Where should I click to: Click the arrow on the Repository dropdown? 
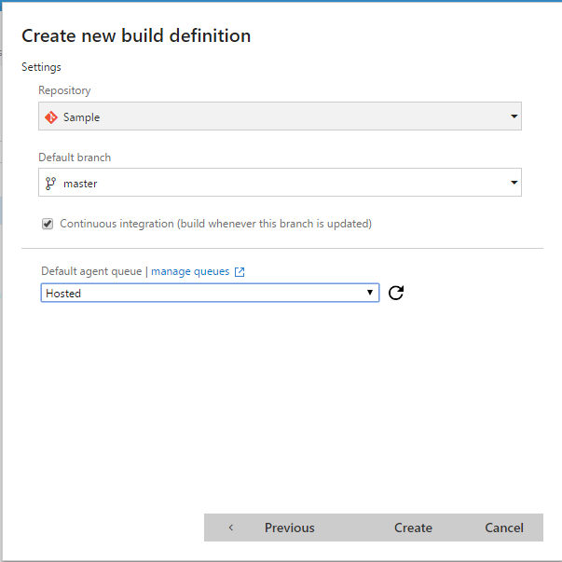click(x=514, y=117)
